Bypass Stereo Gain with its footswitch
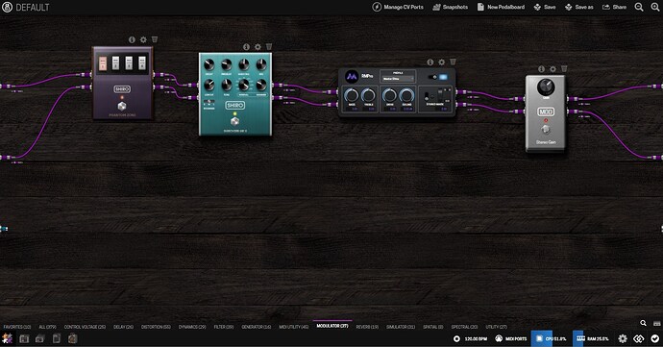Image resolution: width=663 pixels, height=347 pixels. tap(546, 130)
